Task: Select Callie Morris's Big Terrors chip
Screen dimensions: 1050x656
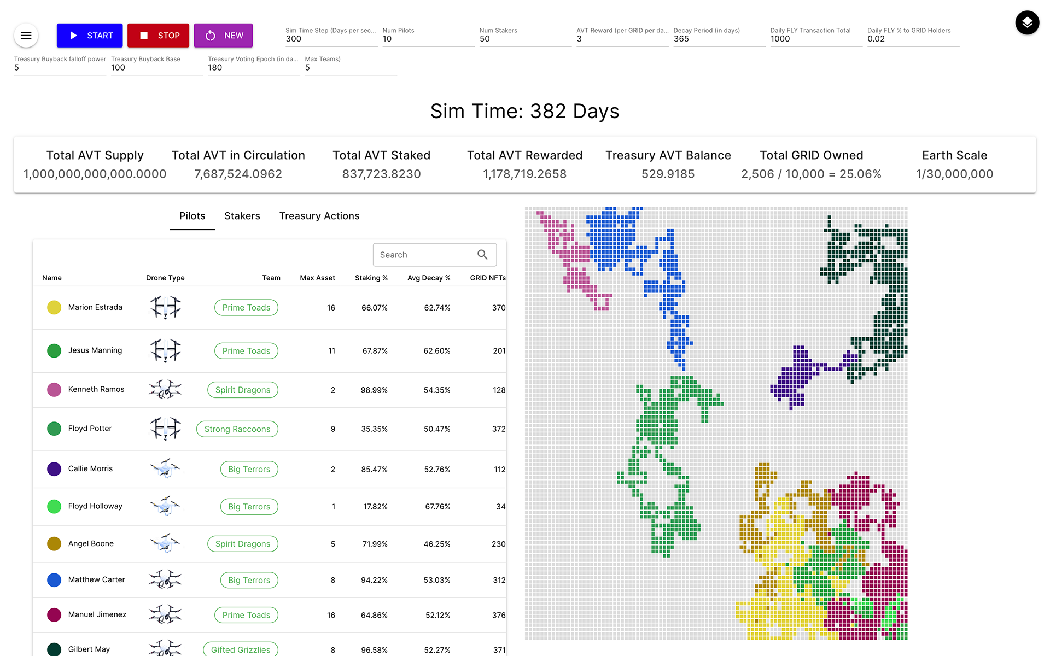Action: pyautogui.click(x=249, y=469)
